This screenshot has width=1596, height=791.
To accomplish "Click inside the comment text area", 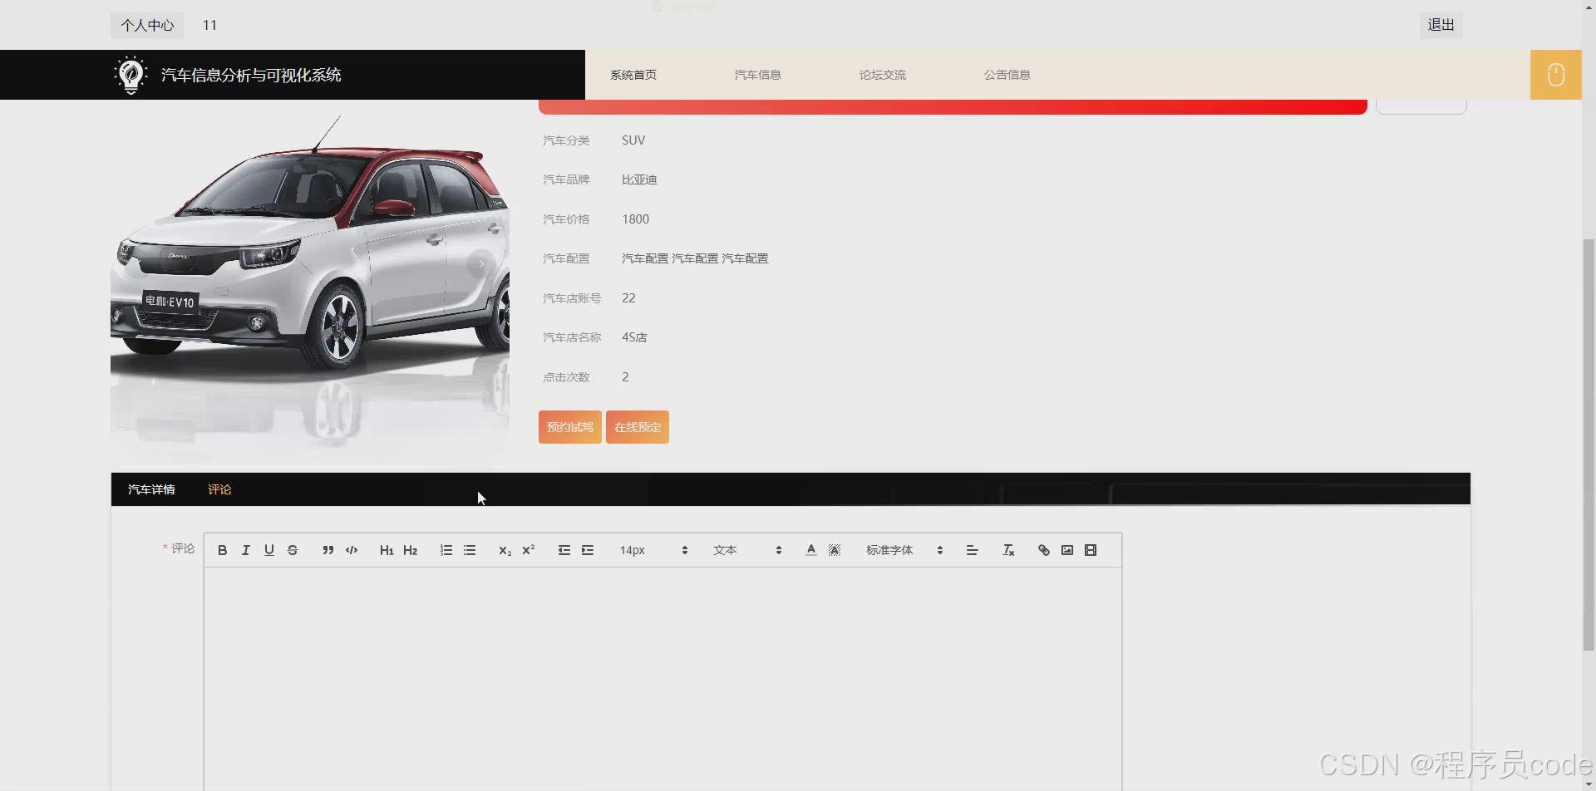I will pyautogui.click(x=663, y=679).
